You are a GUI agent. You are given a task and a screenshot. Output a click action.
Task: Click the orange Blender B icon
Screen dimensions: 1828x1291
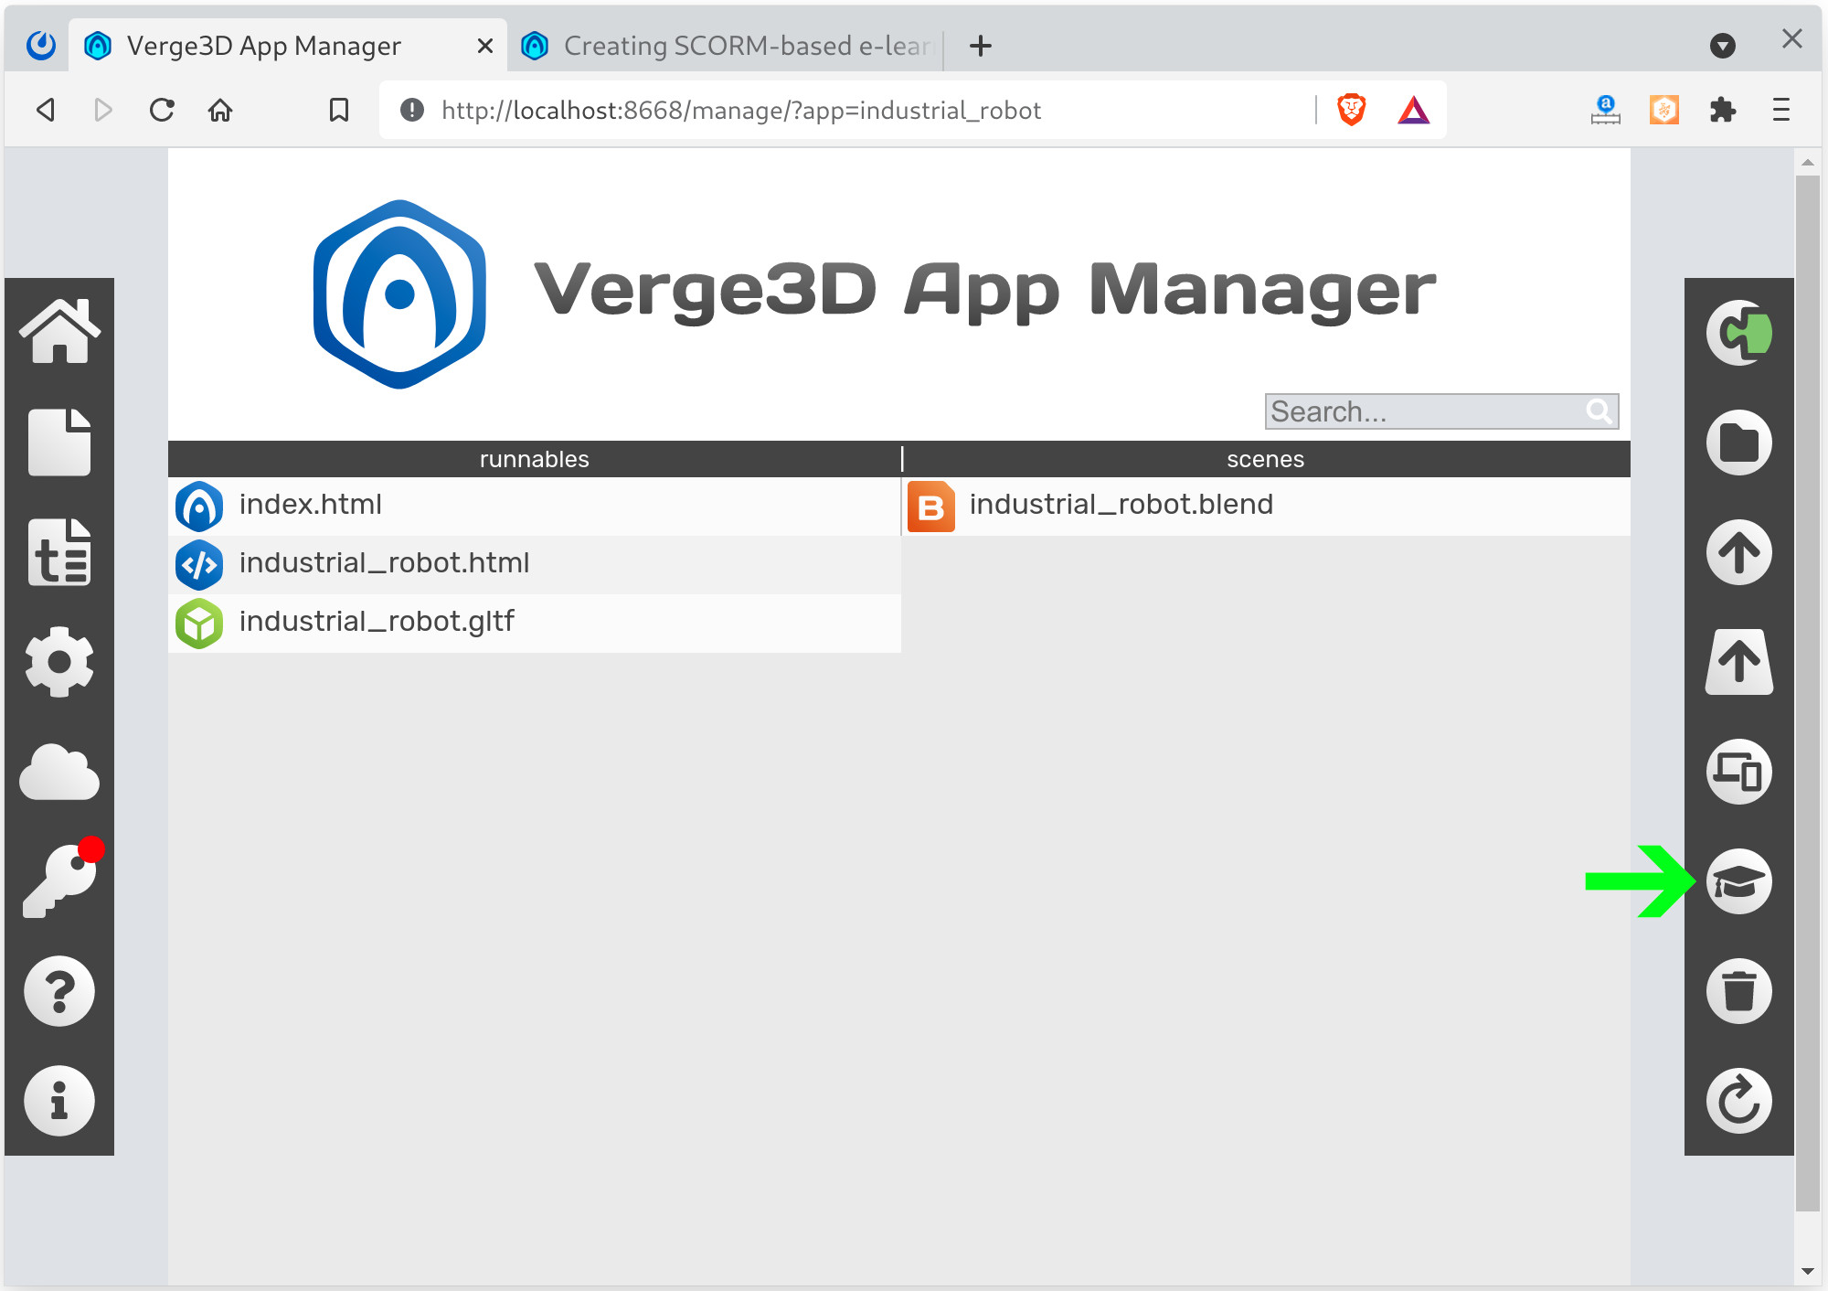[930, 507]
